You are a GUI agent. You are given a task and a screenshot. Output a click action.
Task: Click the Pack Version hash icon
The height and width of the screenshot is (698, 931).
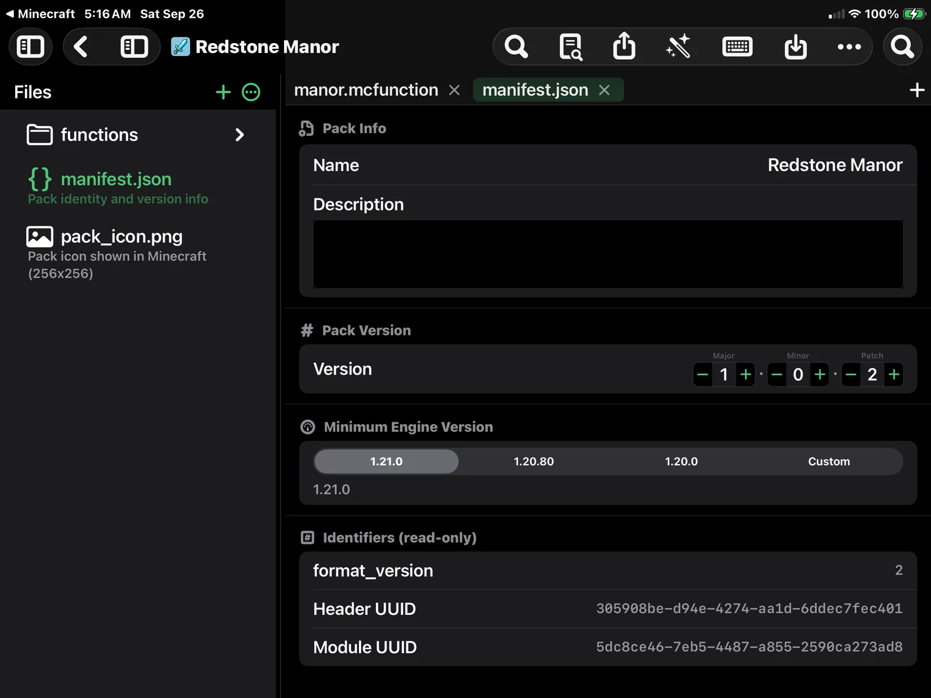[307, 330]
